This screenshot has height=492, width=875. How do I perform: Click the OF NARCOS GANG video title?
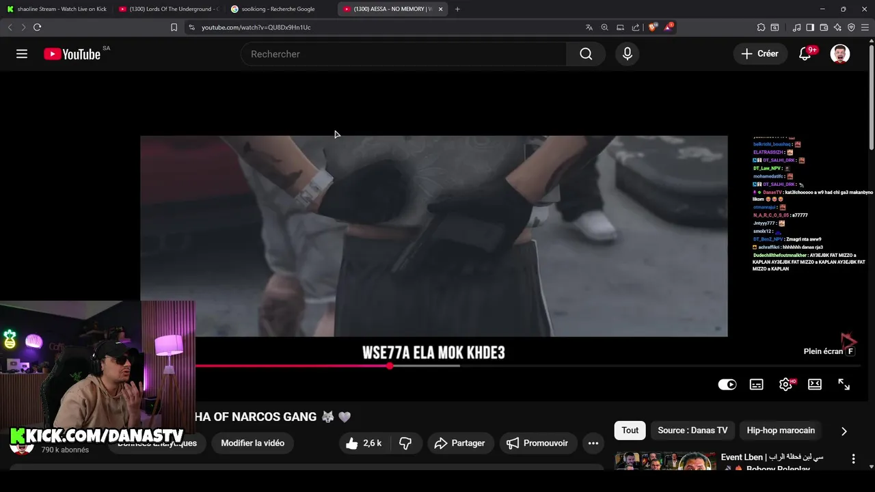(x=273, y=417)
